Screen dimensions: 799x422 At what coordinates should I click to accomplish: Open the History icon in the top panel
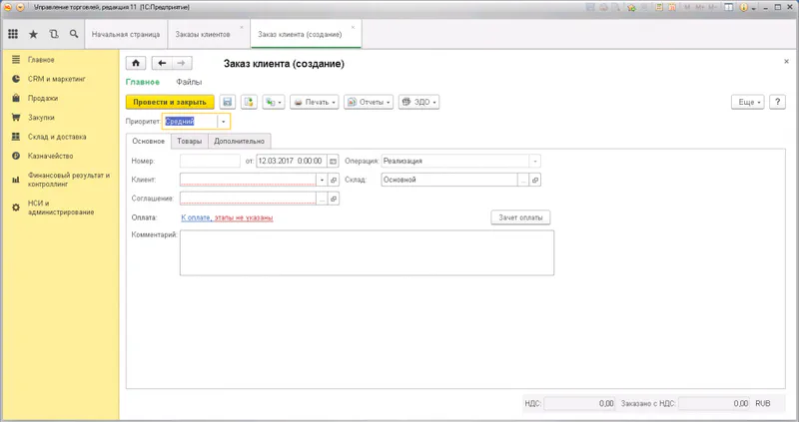53,34
